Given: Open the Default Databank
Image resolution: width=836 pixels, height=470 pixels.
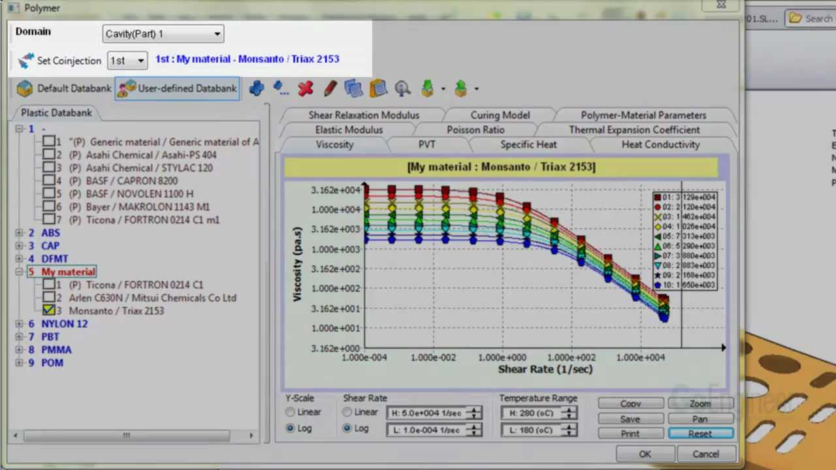Looking at the screenshot, I should click(x=64, y=88).
